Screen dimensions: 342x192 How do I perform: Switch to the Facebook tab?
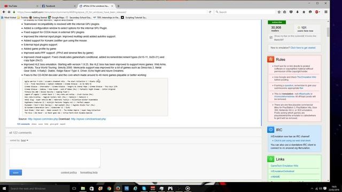[x=58, y=6]
